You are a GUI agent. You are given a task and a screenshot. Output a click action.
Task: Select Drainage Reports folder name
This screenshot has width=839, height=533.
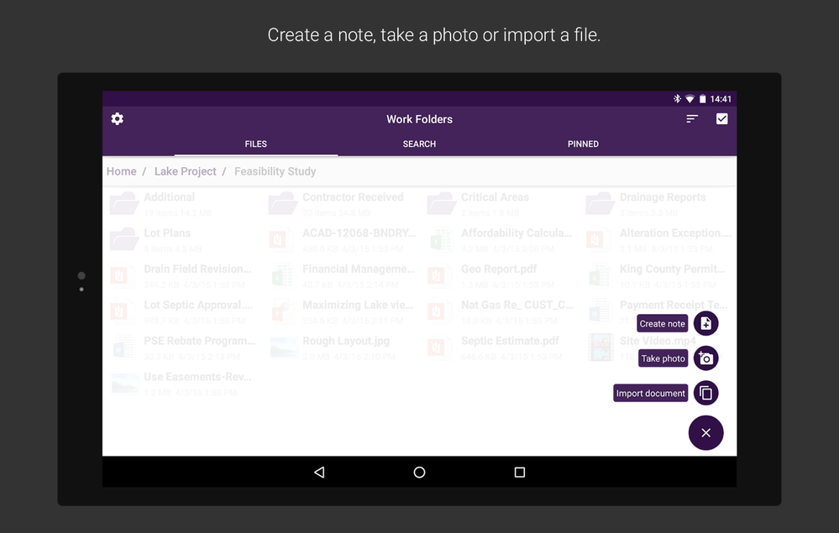point(663,196)
